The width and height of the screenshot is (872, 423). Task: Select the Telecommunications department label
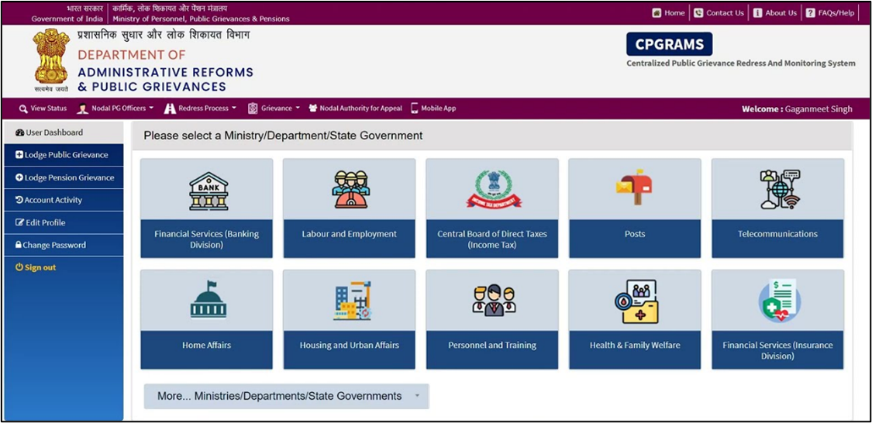point(777,234)
